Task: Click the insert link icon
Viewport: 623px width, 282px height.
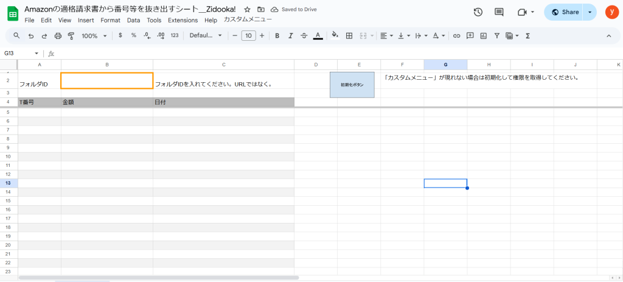Action: click(x=456, y=36)
